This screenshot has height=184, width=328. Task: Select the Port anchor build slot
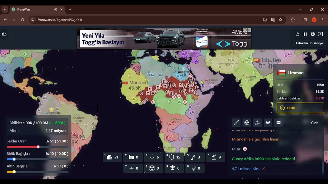point(154,157)
